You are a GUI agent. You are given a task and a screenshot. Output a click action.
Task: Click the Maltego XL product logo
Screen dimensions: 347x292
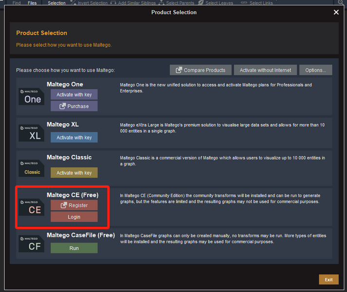pos(32,133)
